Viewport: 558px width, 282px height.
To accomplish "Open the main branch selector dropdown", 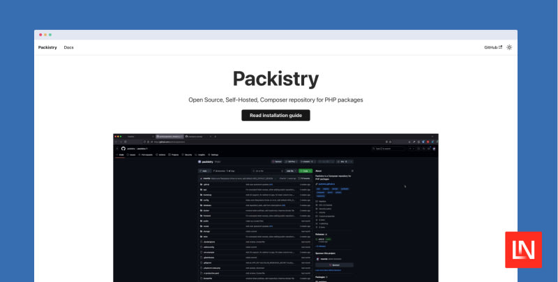I will tap(206, 171).
